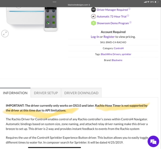Click the Account Required heading
Screen dimensions: 161x149
click(x=113, y=32)
